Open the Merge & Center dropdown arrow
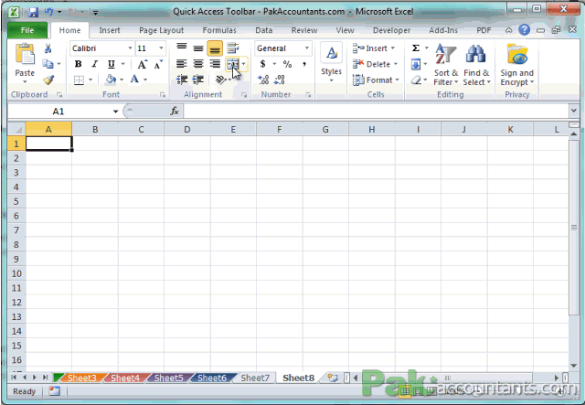This screenshot has width=585, height=405. [x=244, y=64]
